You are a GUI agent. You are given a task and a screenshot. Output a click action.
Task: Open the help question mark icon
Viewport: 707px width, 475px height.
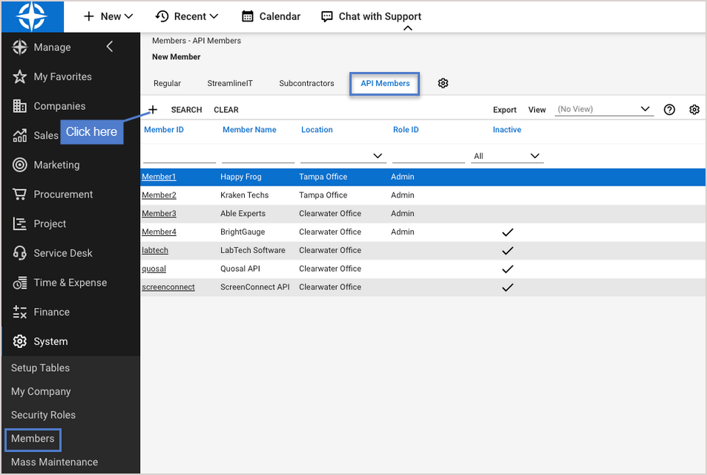[x=669, y=110]
